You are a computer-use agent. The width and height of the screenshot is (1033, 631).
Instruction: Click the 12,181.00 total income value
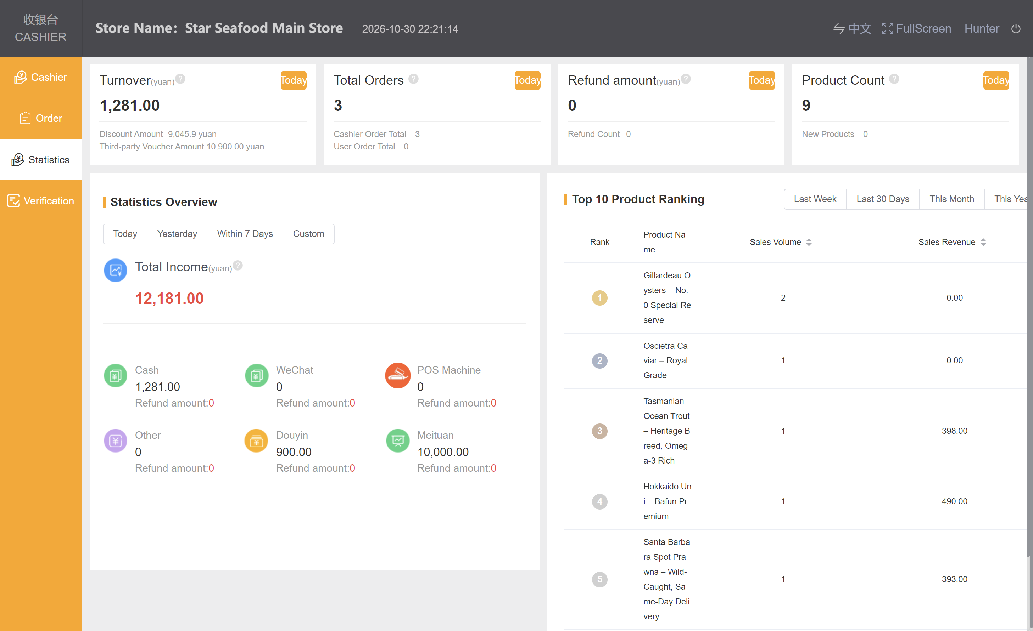[x=169, y=298]
